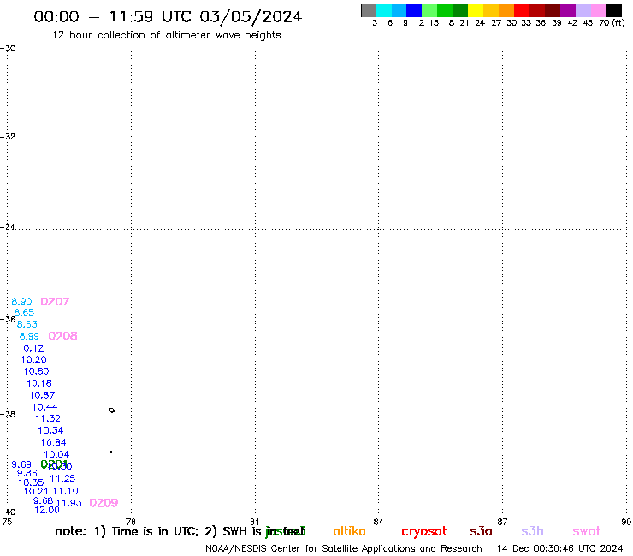Viewport: 633px width, 556px height.
Task: Click the title '00:00 – 11:59 UTC 03/05/2024'
Action: point(168,16)
